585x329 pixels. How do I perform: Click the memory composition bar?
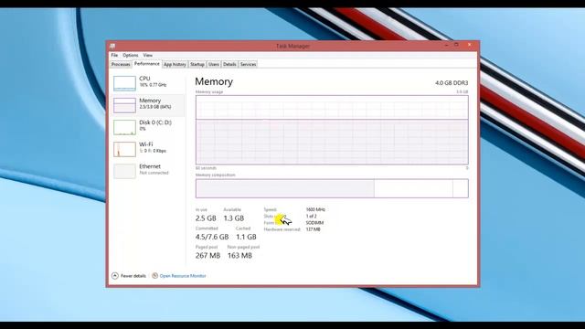[x=332, y=188]
